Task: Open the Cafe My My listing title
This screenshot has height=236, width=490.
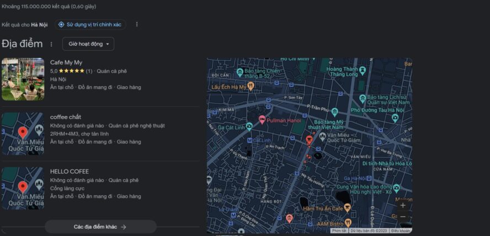Action: point(66,63)
